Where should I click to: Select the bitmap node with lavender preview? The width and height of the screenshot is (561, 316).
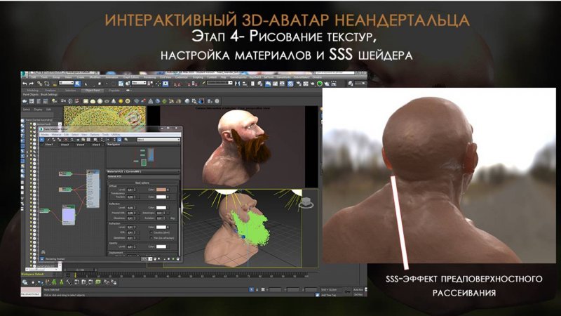point(68,216)
